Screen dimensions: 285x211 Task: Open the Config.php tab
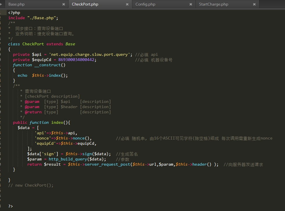point(145,4)
